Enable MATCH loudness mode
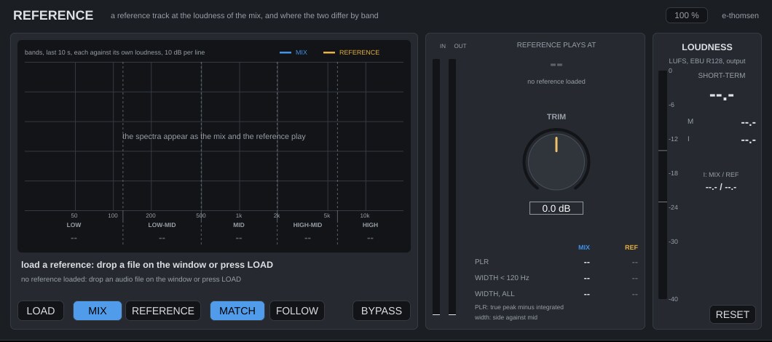This screenshot has width=772, height=342. tap(237, 311)
